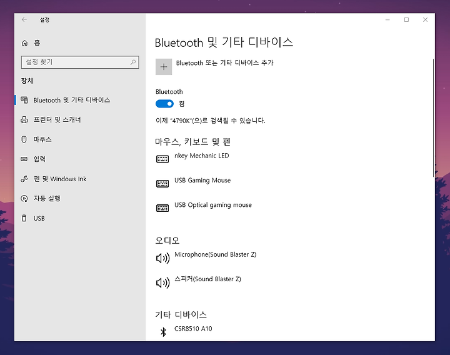The height and width of the screenshot is (355, 450).
Task: Go back with the arrow icon
Action: pyautogui.click(x=24, y=20)
